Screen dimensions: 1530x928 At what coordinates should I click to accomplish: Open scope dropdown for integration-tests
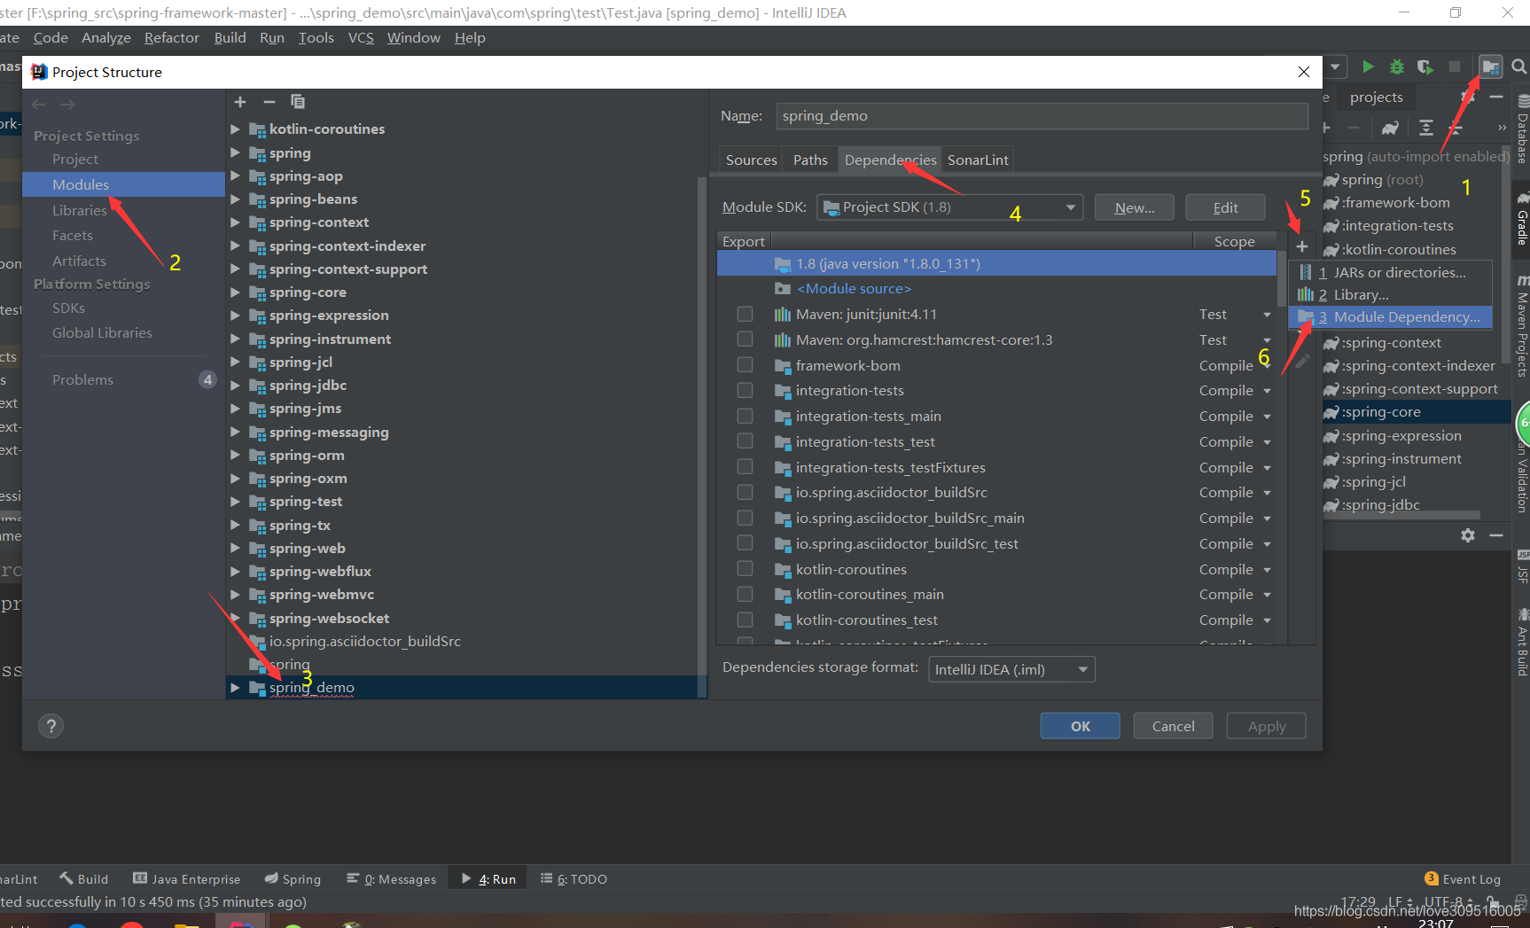tap(1267, 391)
